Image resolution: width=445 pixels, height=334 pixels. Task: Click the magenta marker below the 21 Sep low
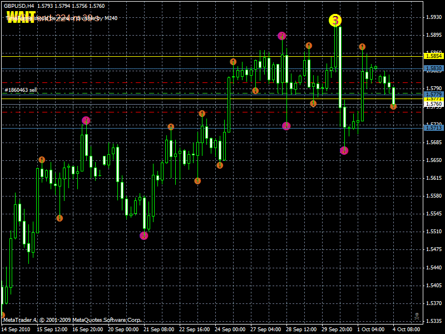tap(144, 236)
